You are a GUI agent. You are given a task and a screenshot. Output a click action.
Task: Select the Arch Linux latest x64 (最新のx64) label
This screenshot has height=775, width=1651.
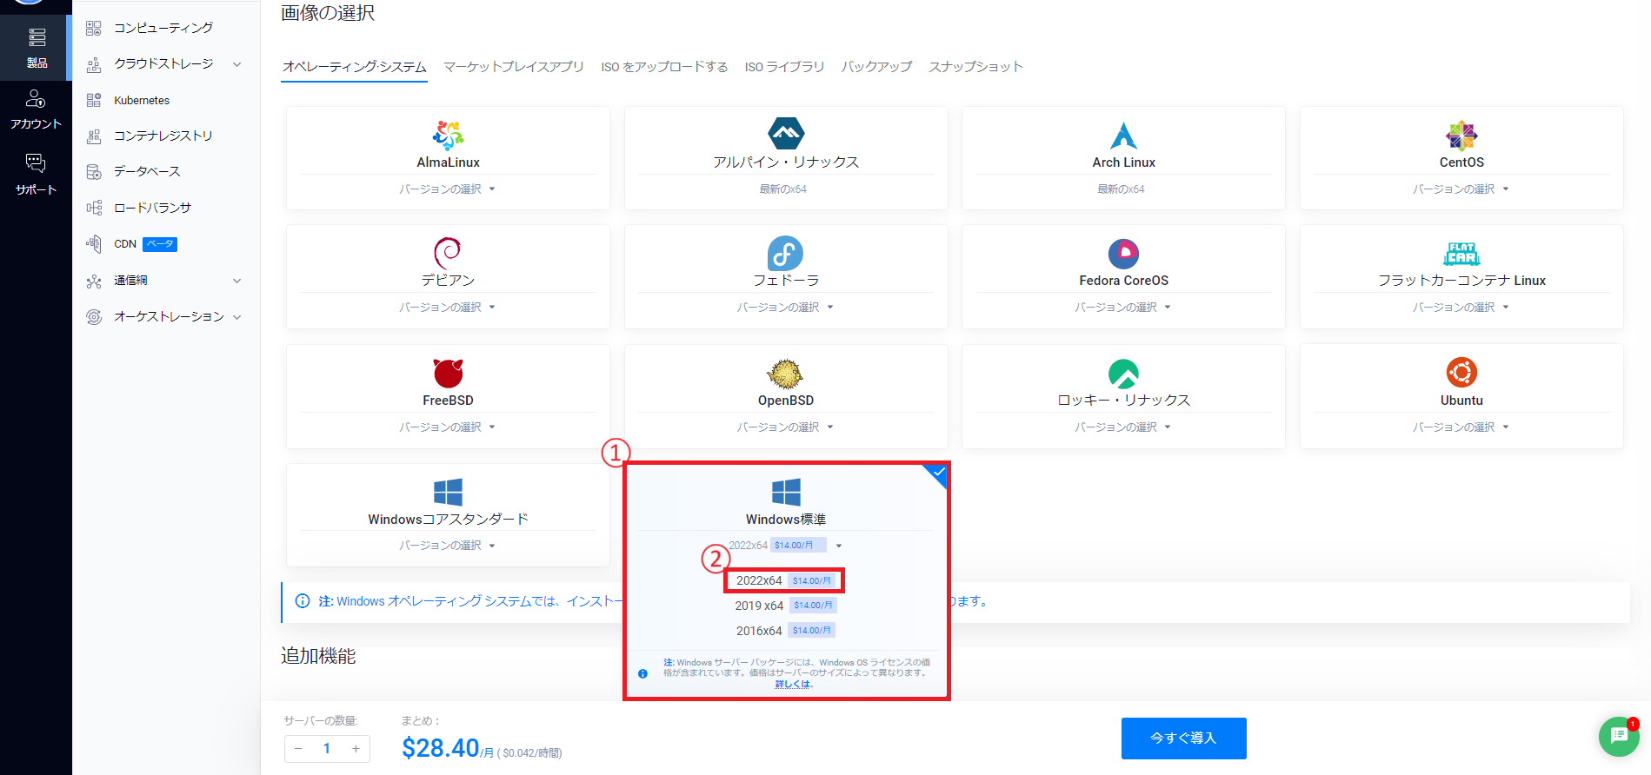(x=1121, y=189)
